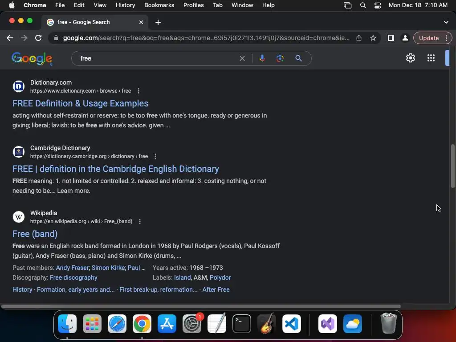Select the 'free - Google Search' tab

tap(94, 22)
